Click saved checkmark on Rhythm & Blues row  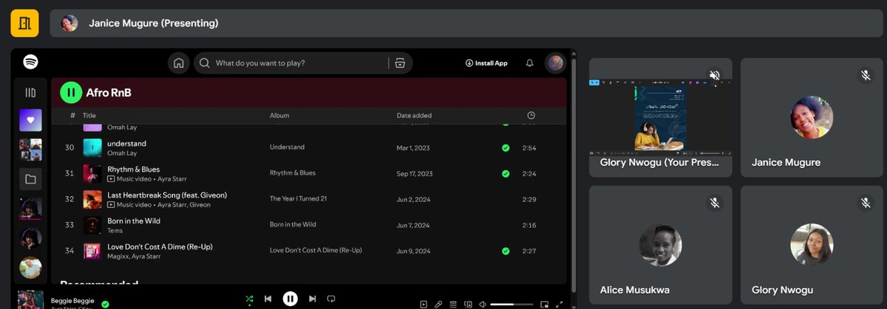[506, 173]
